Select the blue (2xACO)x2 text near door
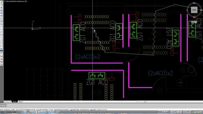This screenshot has width=203, height=114. 160,73
